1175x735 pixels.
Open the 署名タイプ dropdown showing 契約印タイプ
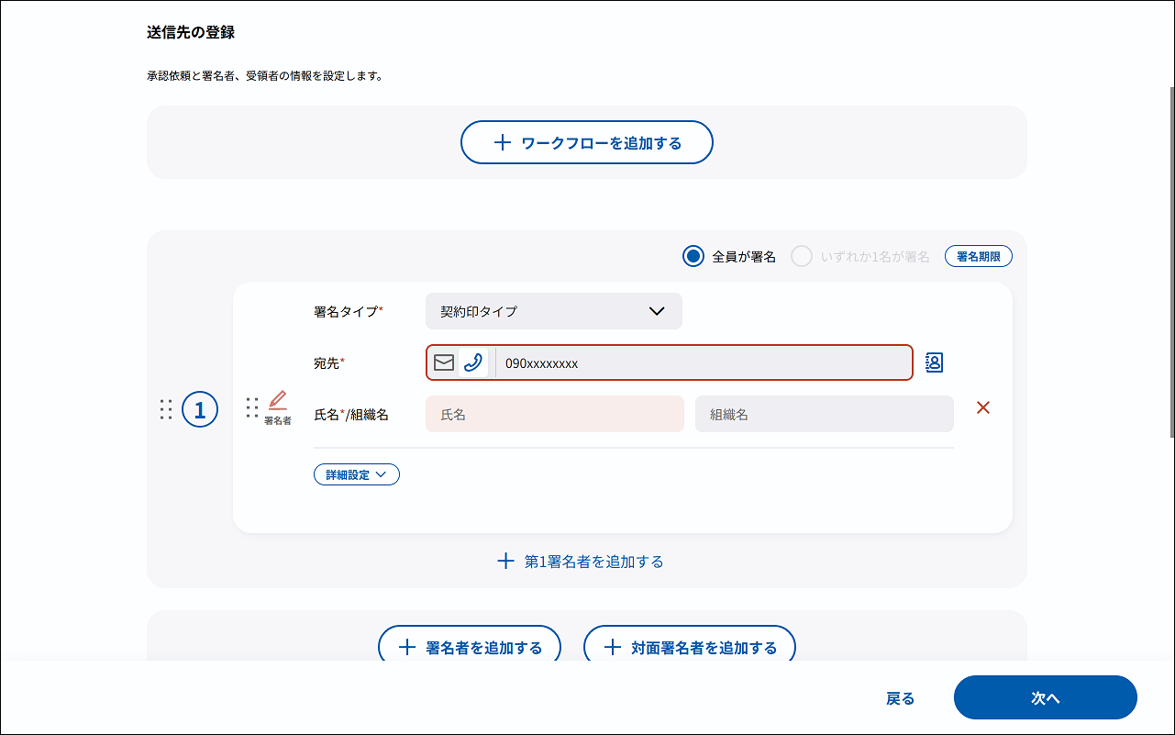coord(553,311)
